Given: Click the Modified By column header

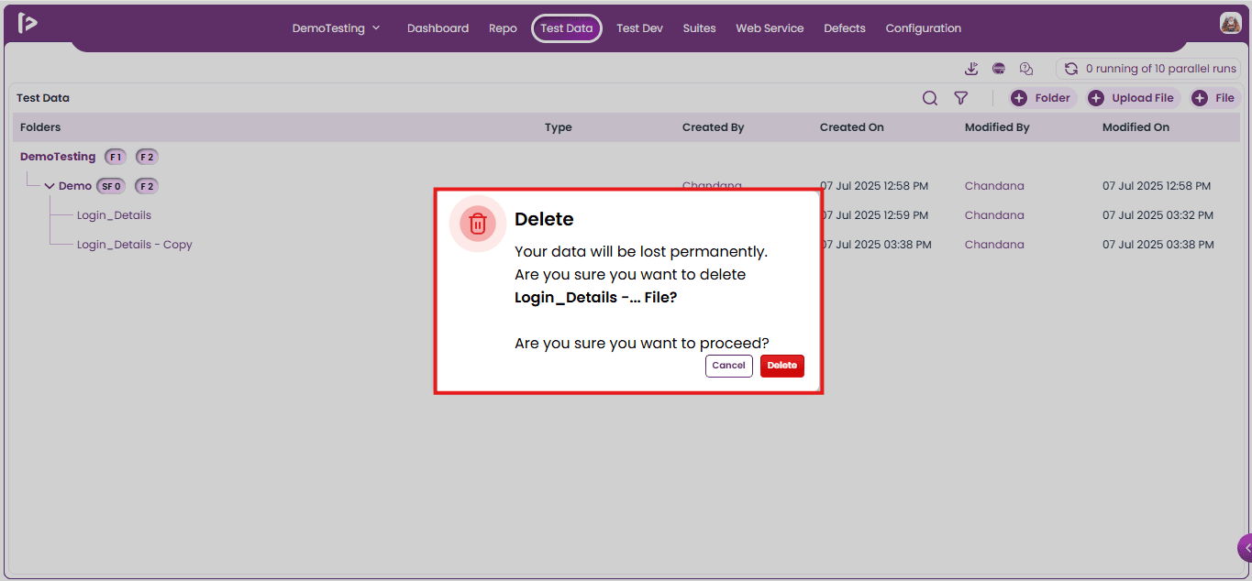Looking at the screenshot, I should tap(997, 127).
